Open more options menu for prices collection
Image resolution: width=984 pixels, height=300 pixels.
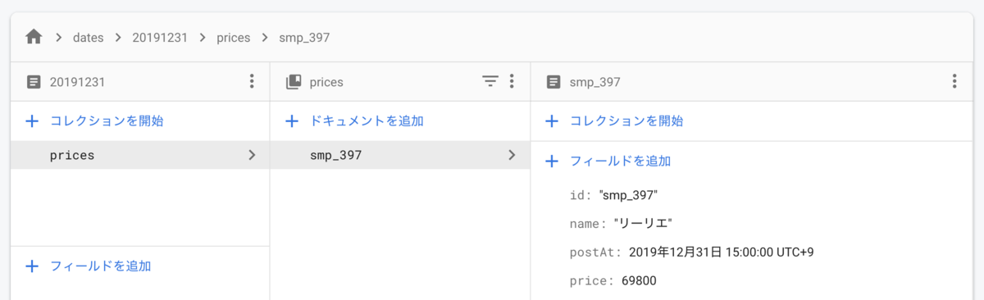pos(512,81)
